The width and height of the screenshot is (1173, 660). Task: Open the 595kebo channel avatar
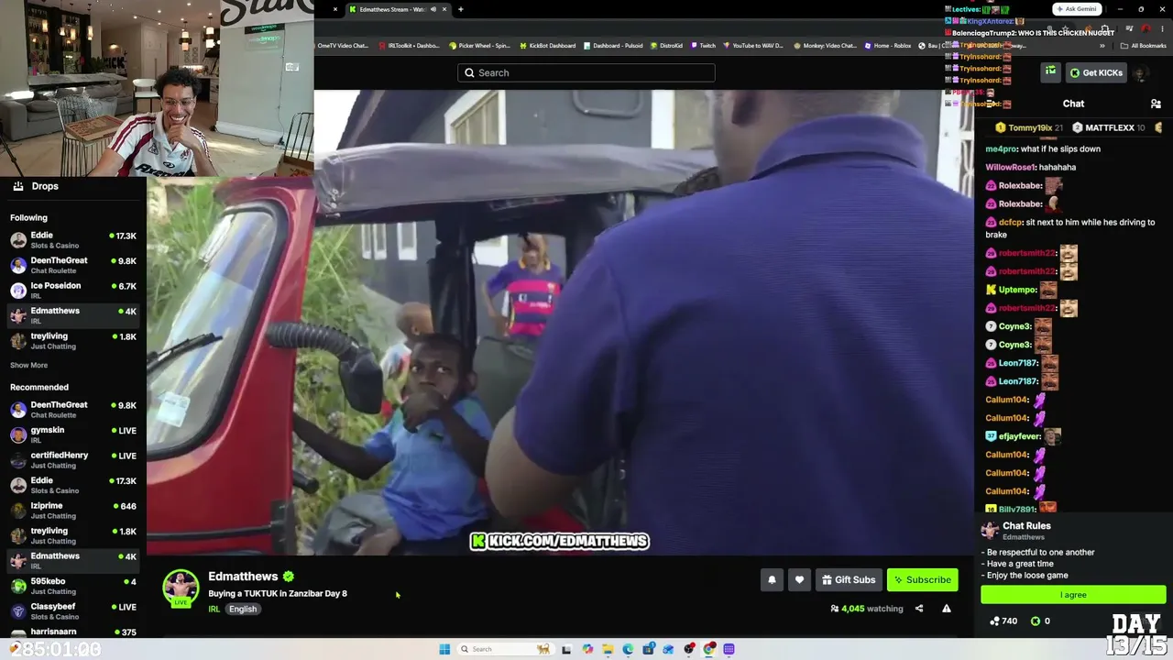(x=18, y=586)
